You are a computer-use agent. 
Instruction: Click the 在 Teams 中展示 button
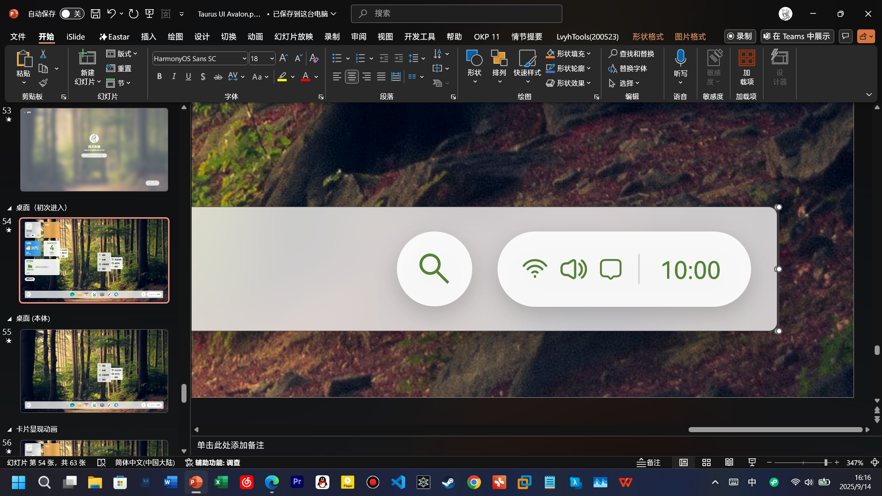[797, 36]
